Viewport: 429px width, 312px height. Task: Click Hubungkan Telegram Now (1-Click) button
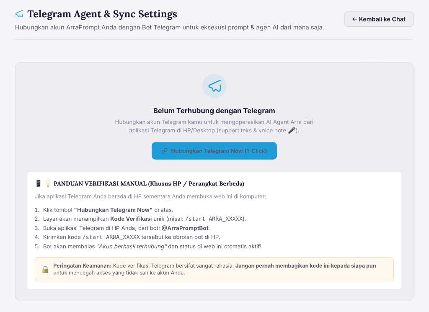tap(214, 151)
